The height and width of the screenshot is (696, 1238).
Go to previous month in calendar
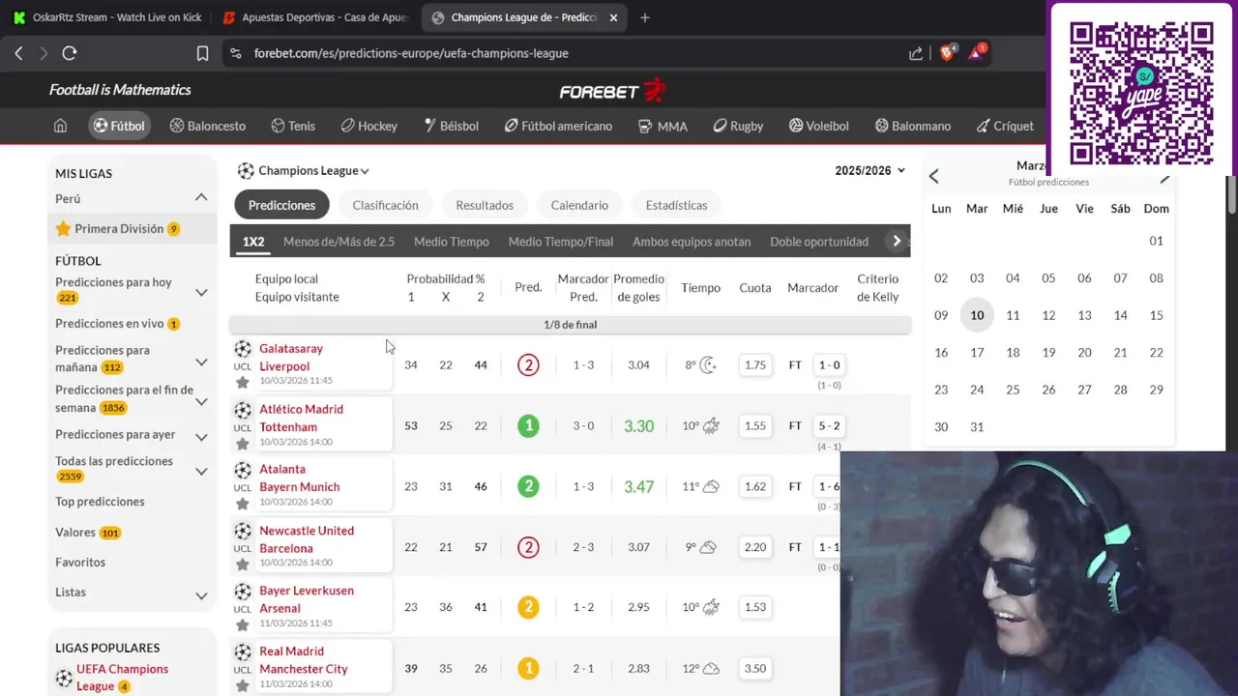(x=933, y=176)
